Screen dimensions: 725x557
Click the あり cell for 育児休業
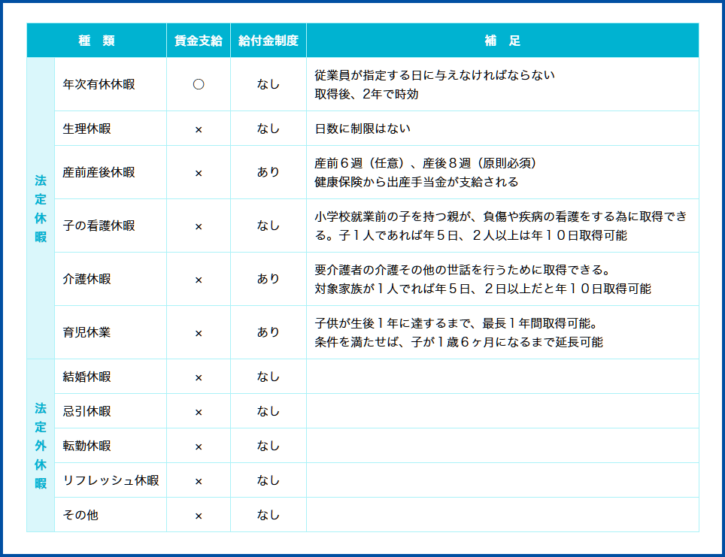click(268, 332)
